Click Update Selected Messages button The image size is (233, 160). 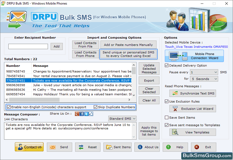pos(149,69)
